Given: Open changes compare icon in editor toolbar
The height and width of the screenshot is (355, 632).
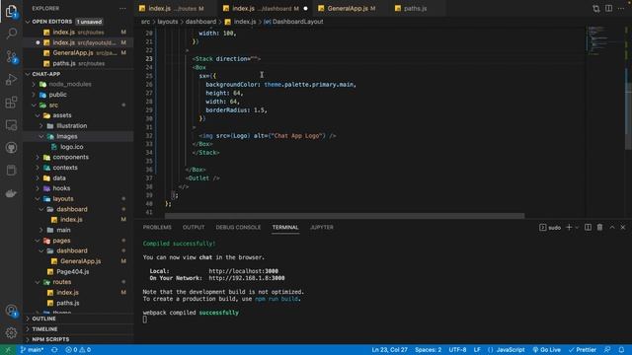Looking at the screenshot, I should click(595, 9).
